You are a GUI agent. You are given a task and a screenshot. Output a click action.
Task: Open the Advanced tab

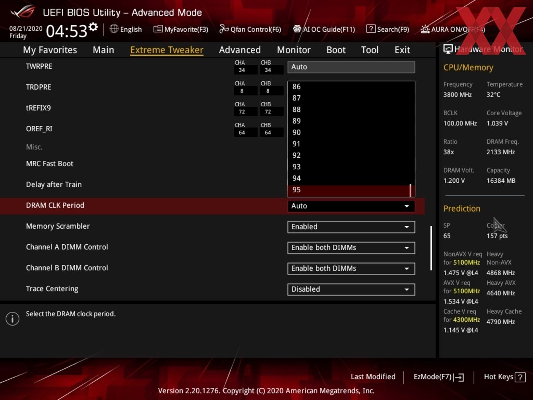tap(240, 50)
